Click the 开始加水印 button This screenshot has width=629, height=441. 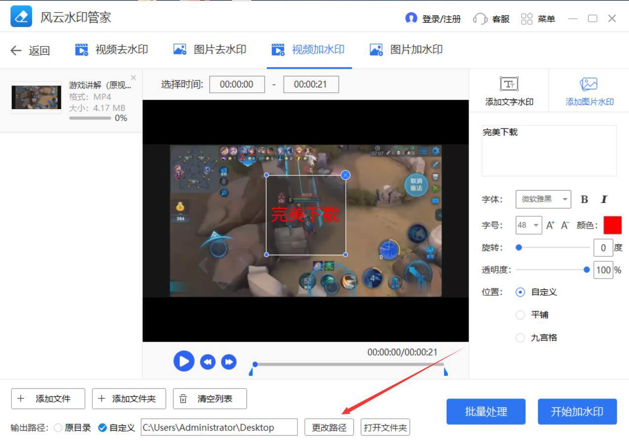(577, 412)
